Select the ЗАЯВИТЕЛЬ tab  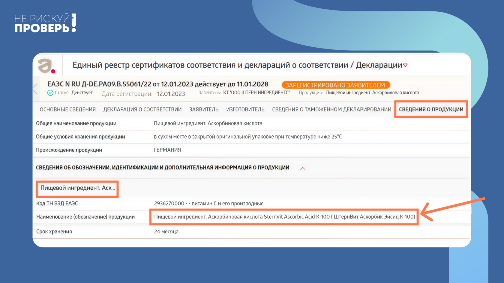204,110
